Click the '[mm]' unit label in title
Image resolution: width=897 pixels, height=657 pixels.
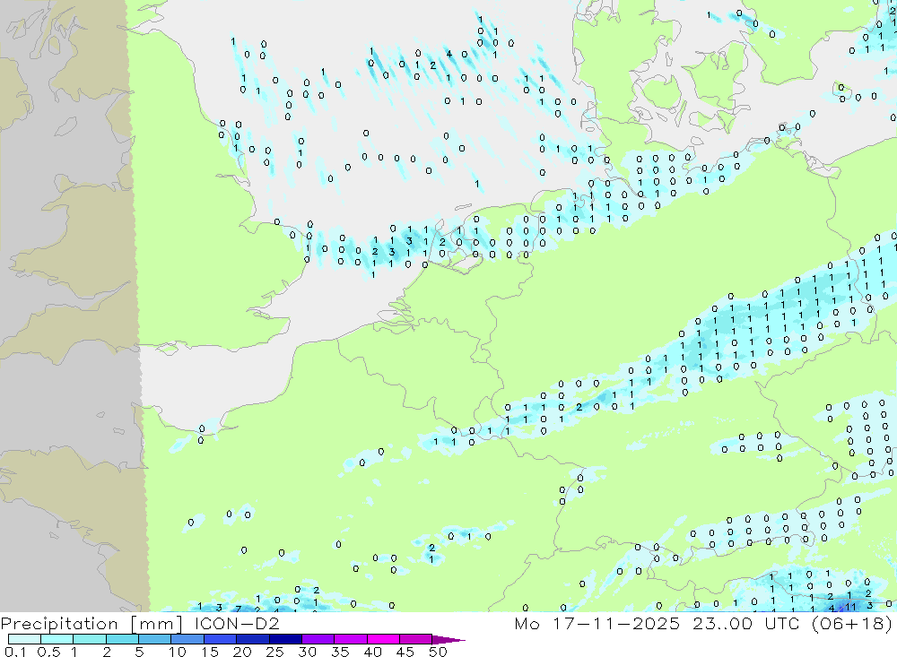[x=157, y=624]
